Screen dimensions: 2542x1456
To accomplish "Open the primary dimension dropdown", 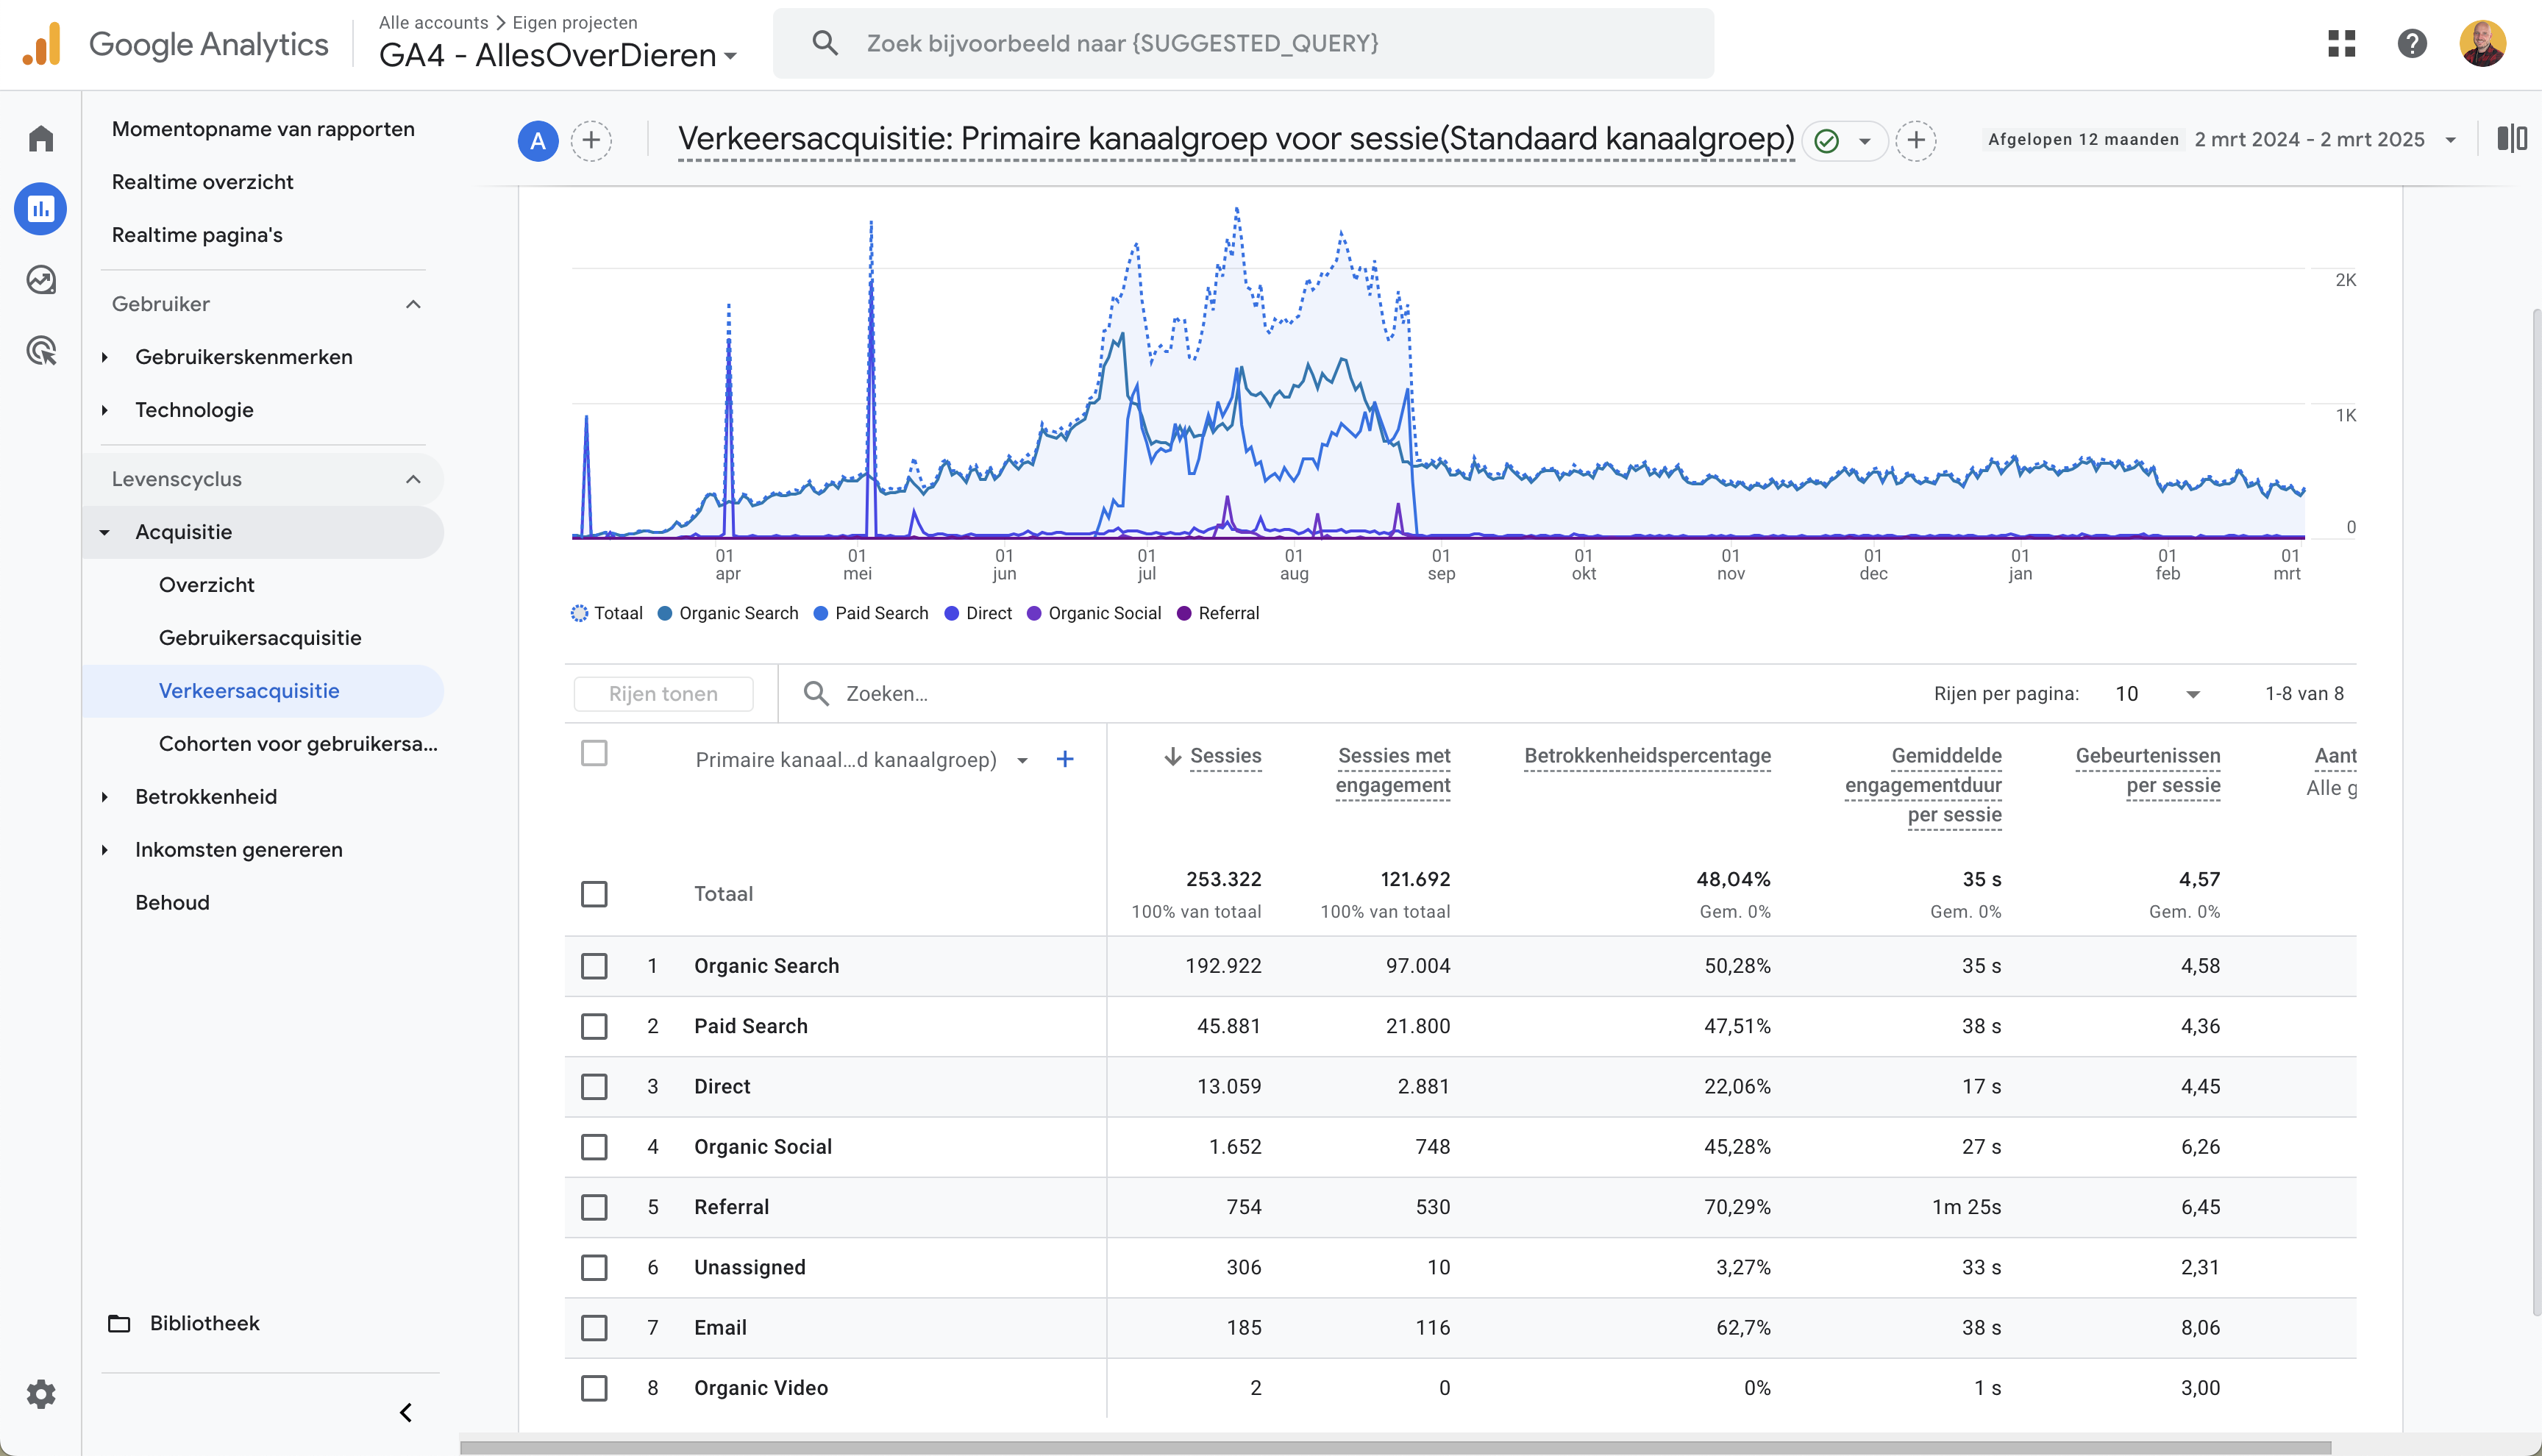I will click(x=1022, y=761).
